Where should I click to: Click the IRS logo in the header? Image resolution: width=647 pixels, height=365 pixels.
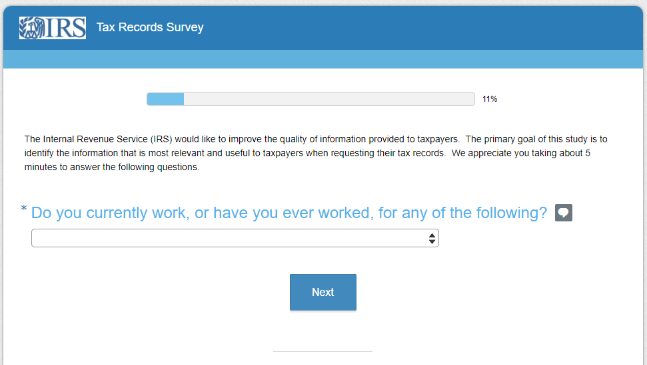point(53,27)
